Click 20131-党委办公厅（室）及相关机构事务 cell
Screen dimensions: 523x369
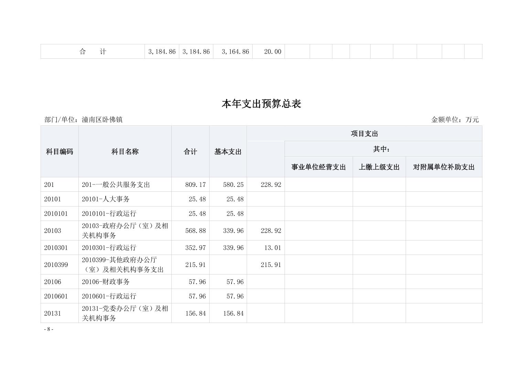coord(125,313)
